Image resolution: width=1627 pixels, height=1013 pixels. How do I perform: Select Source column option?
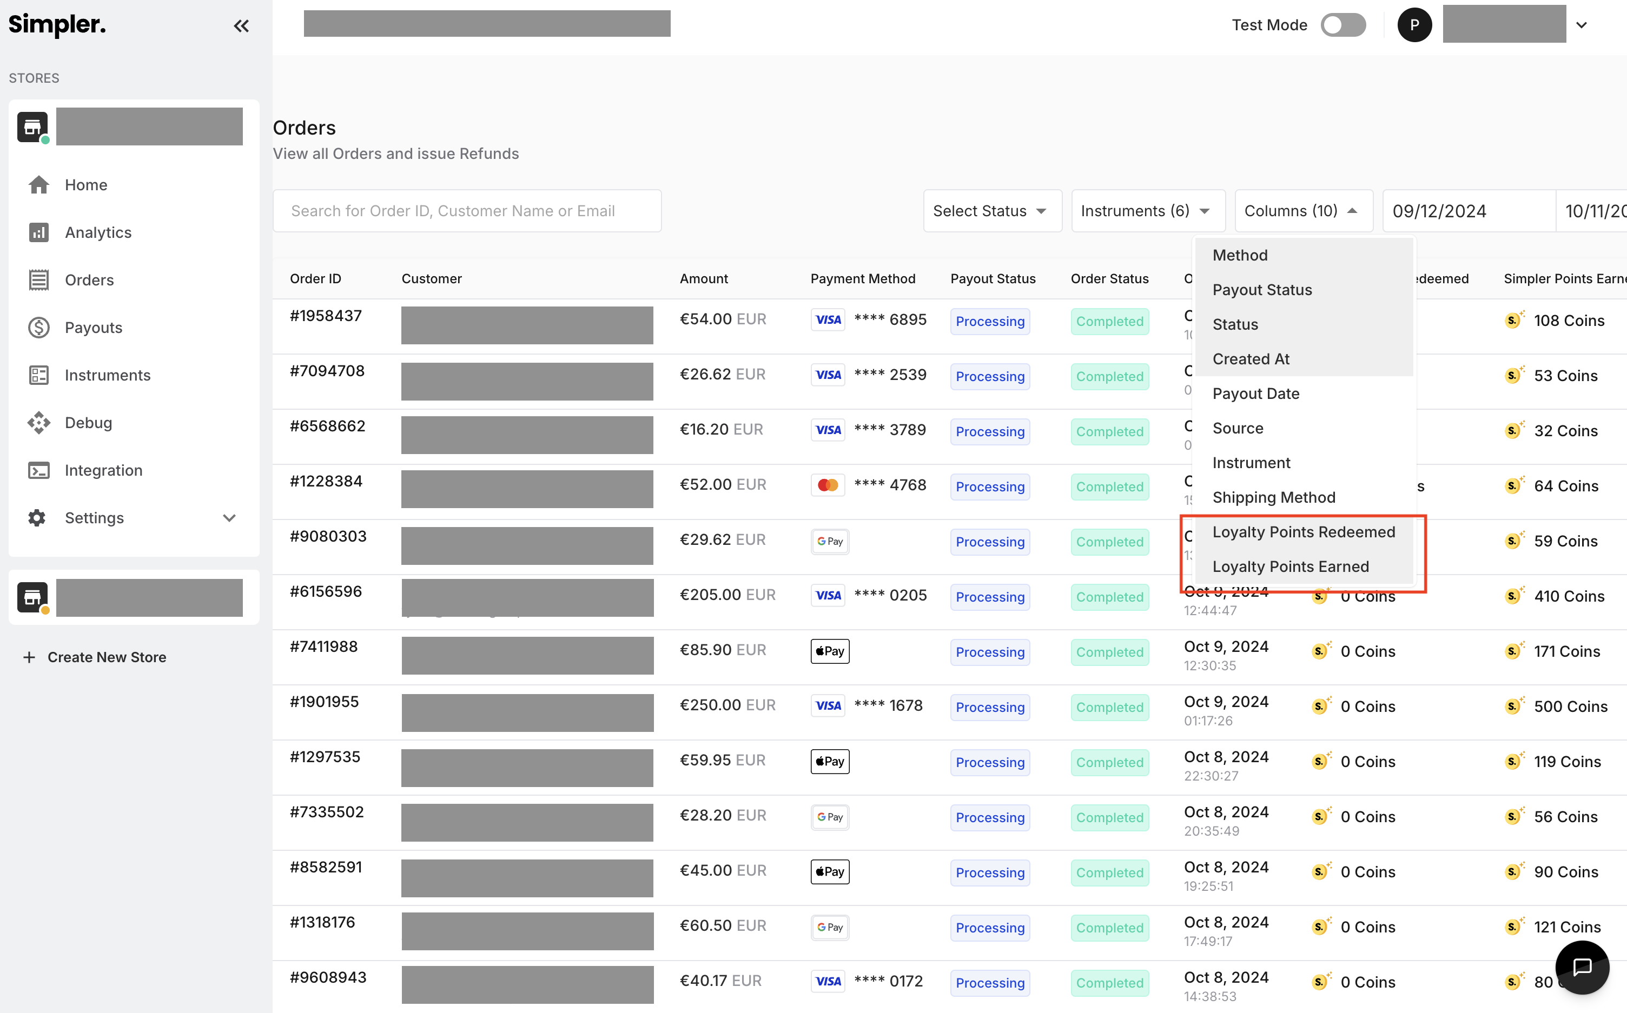click(1304, 428)
